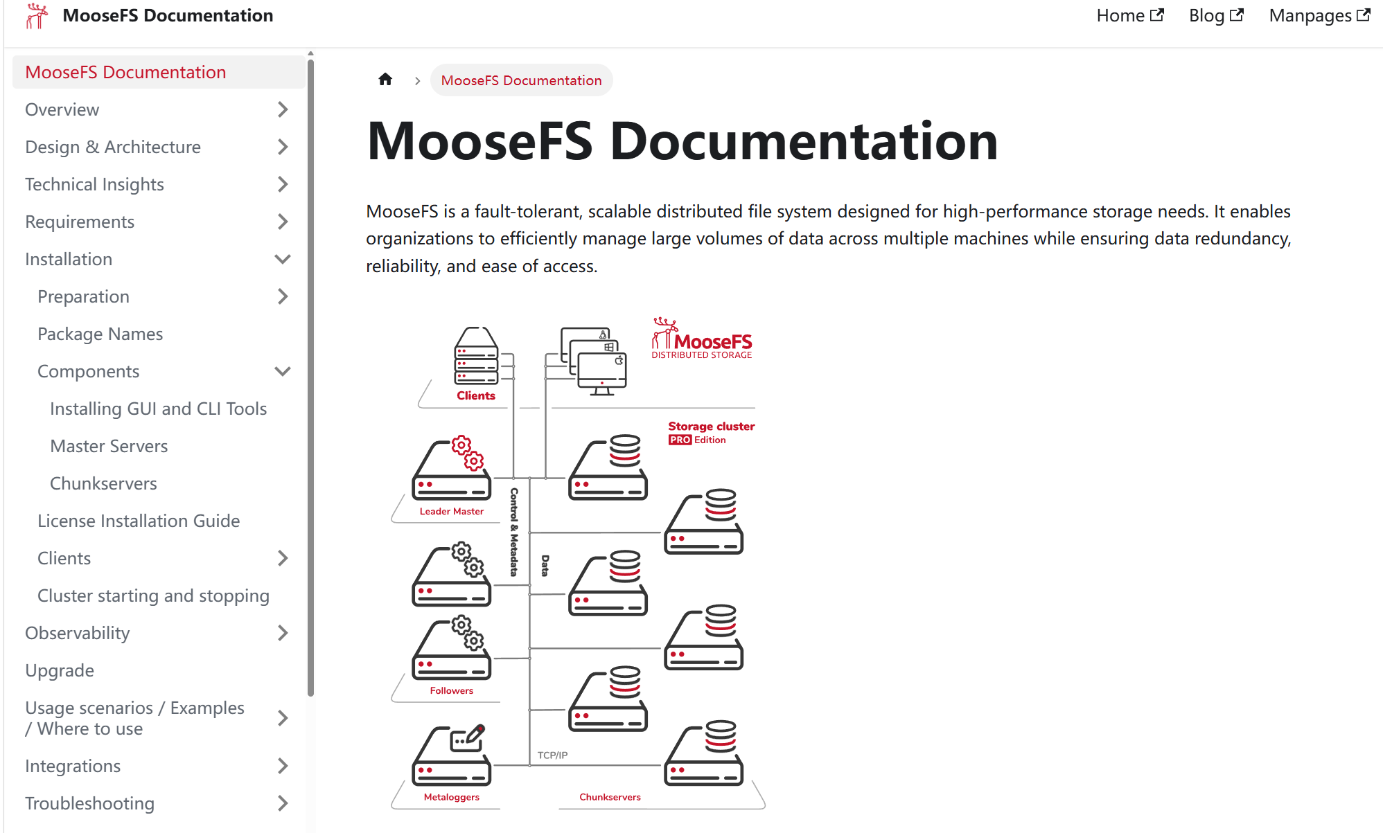Expand the Usage scenarios section chevron
1383x833 pixels.
tap(283, 718)
